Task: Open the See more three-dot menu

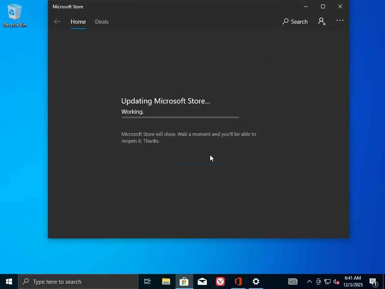Action: pyautogui.click(x=340, y=20)
